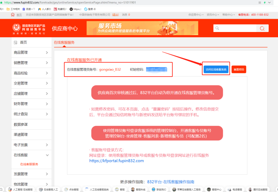Click 人工客服 在线客服 suggestion
The image size is (278, 192).
[x=21, y=190]
